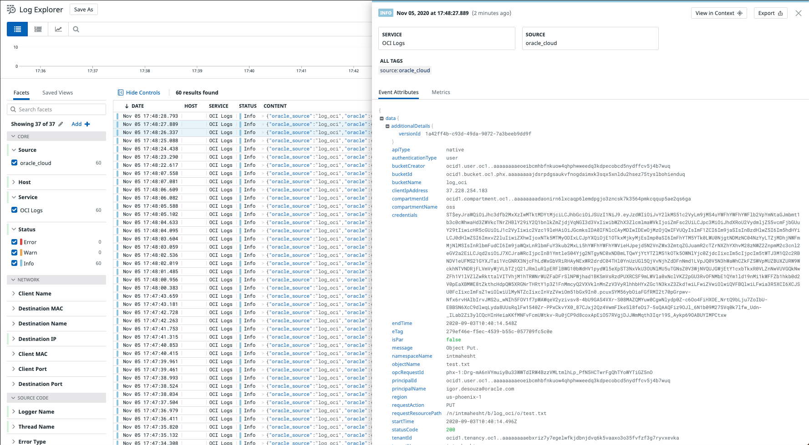The height and width of the screenshot is (445, 809).
Task: Uncheck the OCI Logs service facet
Action: click(15, 210)
